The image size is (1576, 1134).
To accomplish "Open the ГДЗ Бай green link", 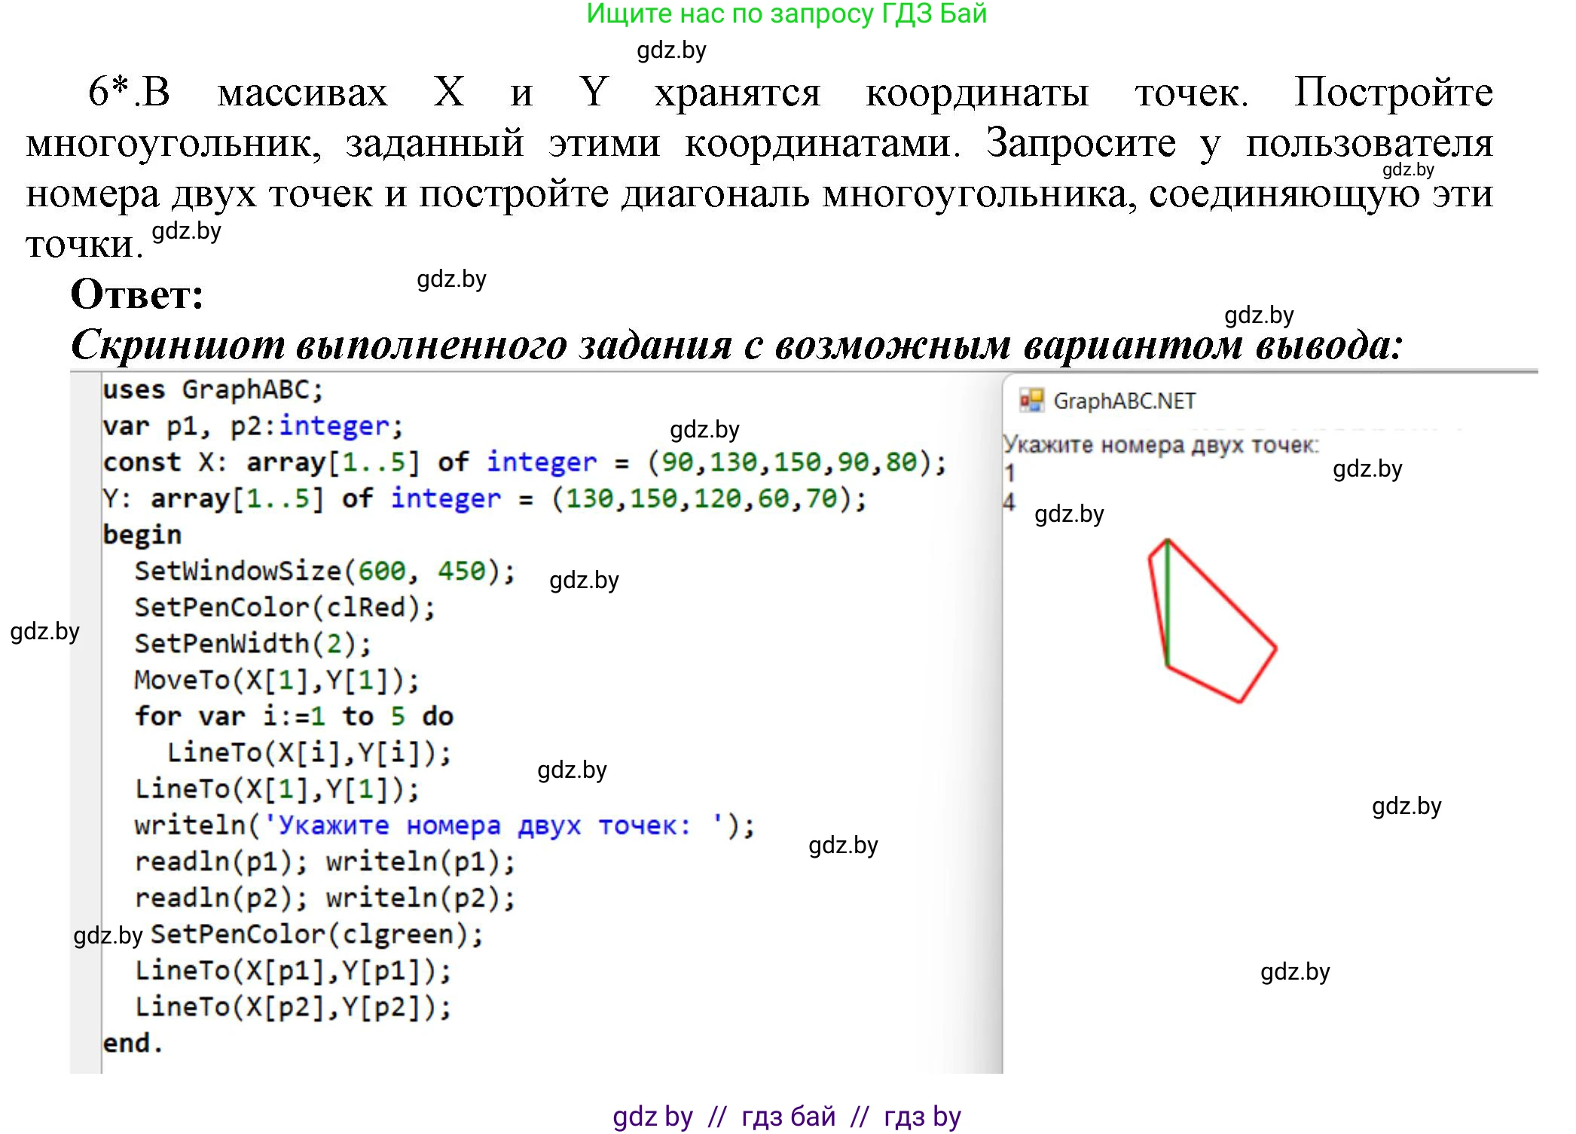I will click(x=788, y=17).
